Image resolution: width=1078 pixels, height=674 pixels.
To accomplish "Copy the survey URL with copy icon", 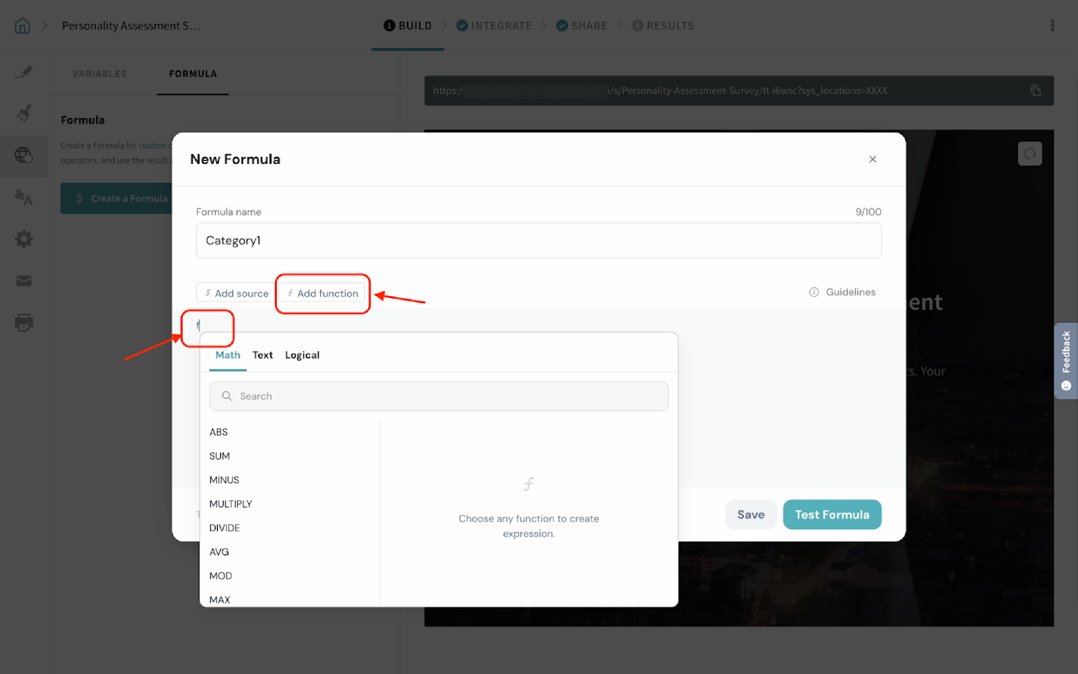I will (1036, 91).
